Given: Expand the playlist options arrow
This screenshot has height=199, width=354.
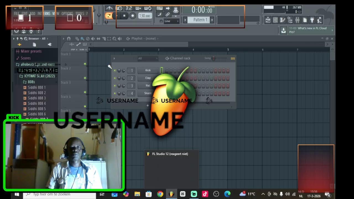Looking at the screenshot, I should click(x=64, y=39).
